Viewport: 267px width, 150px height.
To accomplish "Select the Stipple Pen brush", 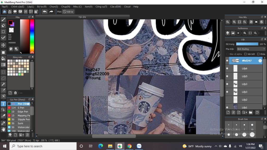I will (19, 119).
